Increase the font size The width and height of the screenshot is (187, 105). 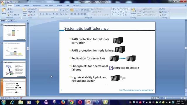(x=60, y=10)
